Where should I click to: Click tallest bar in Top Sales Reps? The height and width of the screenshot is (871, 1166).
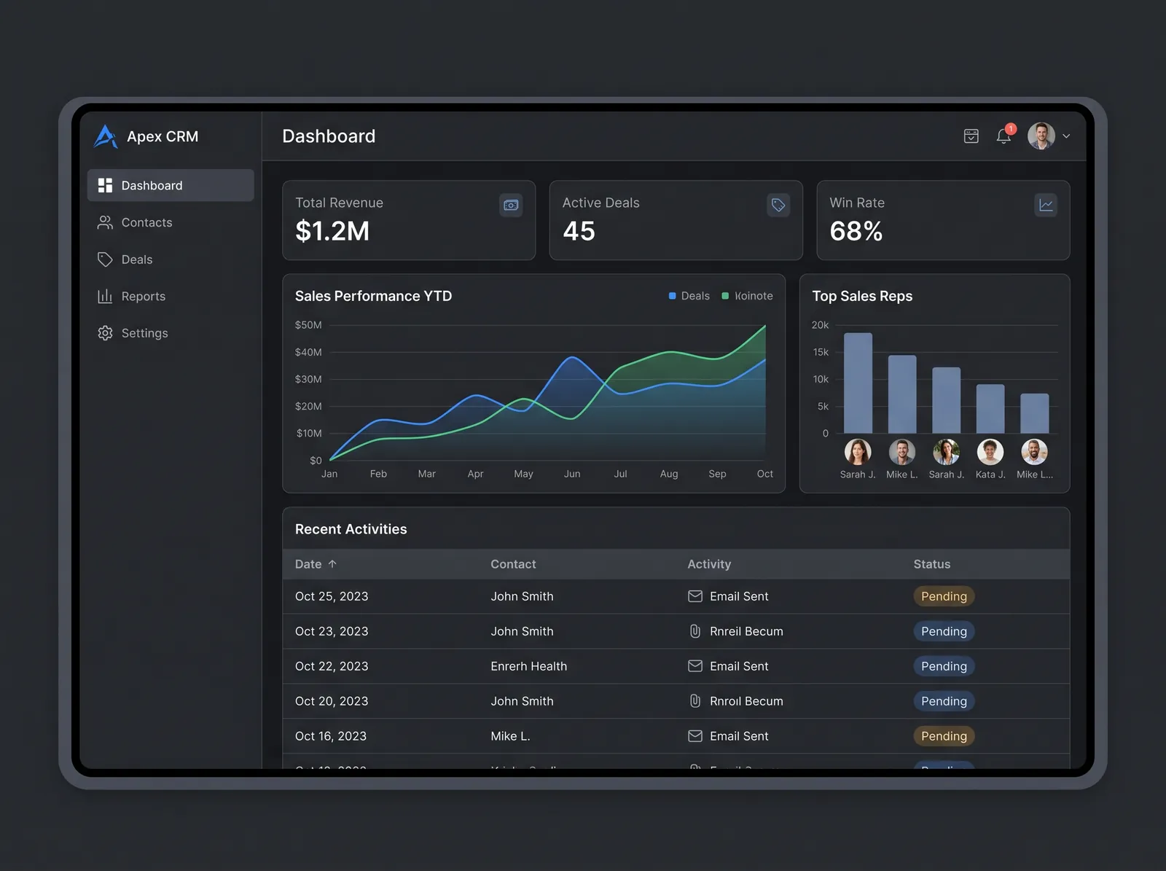[x=858, y=383]
